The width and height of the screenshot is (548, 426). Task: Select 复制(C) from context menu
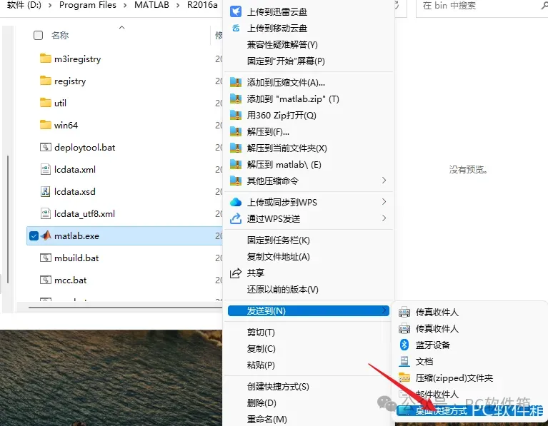[x=261, y=348]
